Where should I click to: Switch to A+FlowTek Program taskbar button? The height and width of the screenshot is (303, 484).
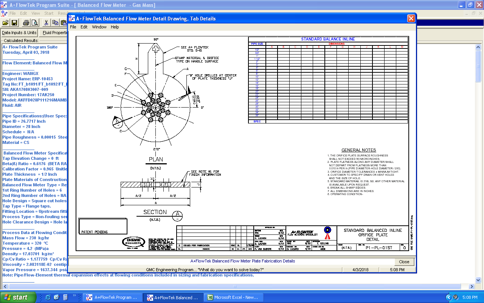coord(112,297)
